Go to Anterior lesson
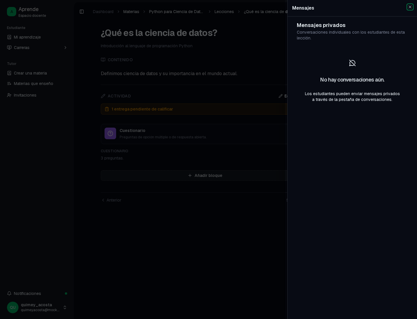Screen dimensions: 417x319 pyautogui.click(x=111, y=200)
